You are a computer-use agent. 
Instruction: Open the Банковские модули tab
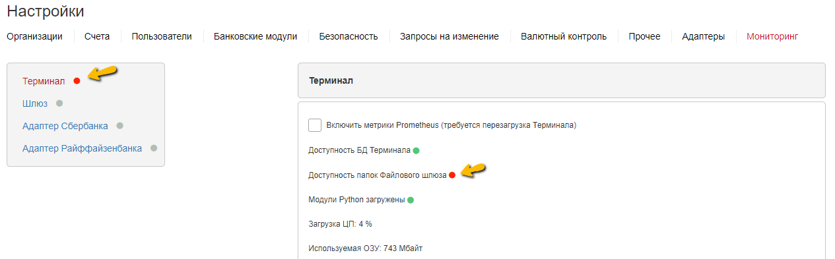pyautogui.click(x=255, y=36)
